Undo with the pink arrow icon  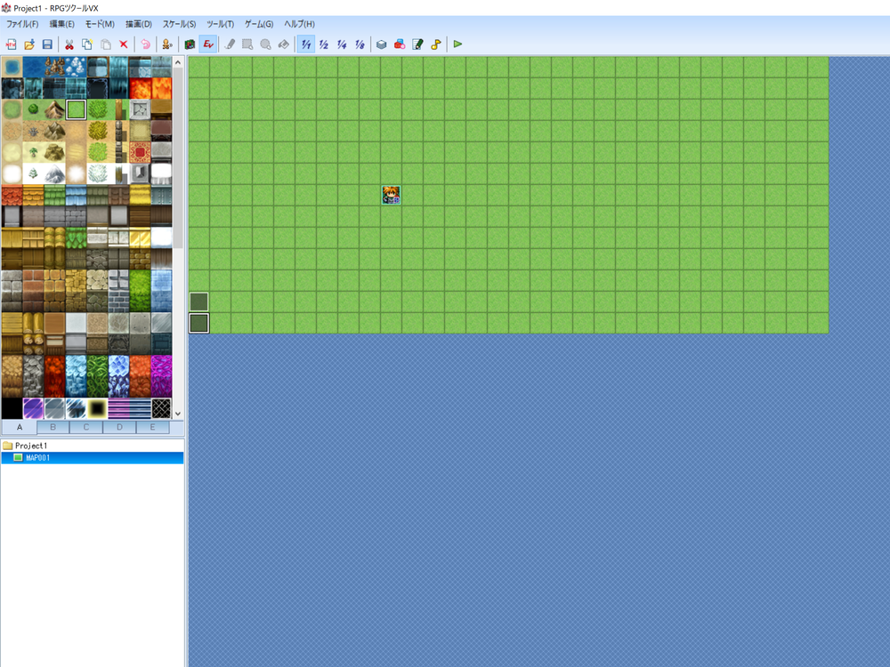tap(145, 44)
